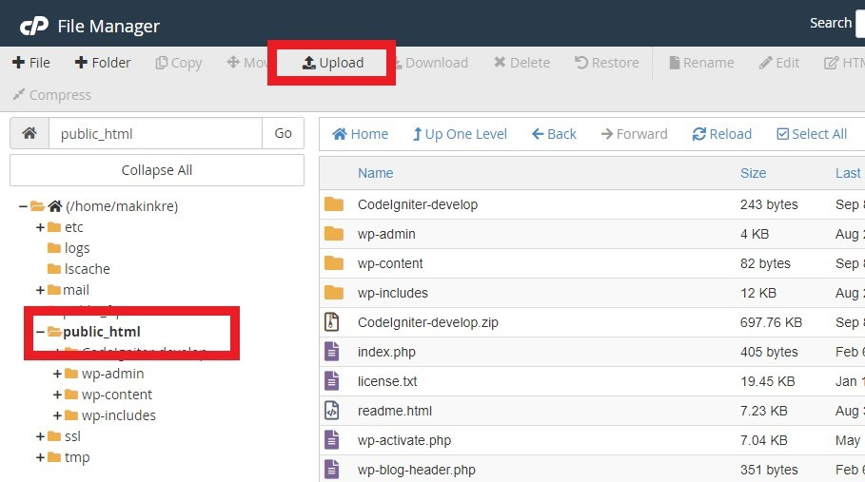Click wp-content label in folder tree
This screenshot has width=865, height=482.
tap(117, 395)
